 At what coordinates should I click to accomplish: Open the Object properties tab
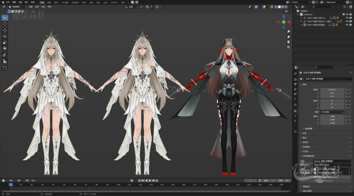pos(295,111)
